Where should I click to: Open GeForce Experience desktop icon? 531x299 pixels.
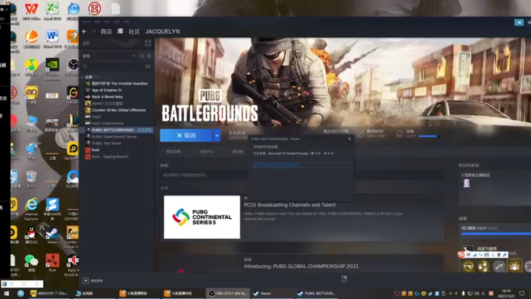52,70
